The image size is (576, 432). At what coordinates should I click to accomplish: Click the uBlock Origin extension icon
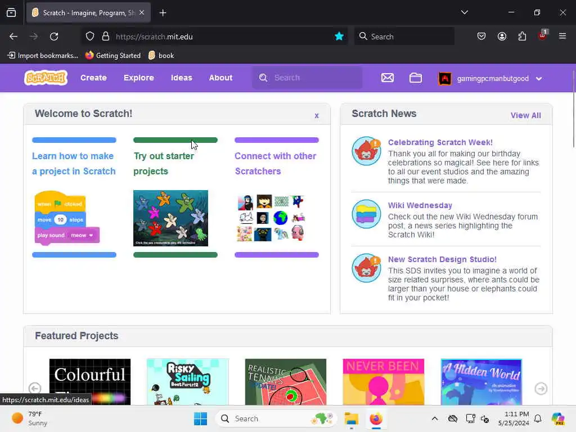coord(543,35)
